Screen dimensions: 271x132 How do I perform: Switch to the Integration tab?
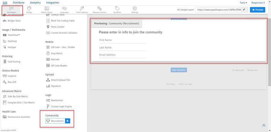[x=52, y=3]
